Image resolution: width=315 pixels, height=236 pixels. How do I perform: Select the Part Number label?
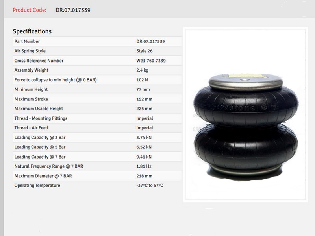tap(27, 41)
